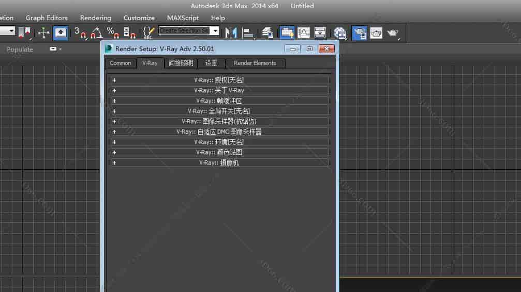This screenshot has height=292, width=521.
Task: Switch to the Common tab
Action: click(x=121, y=63)
